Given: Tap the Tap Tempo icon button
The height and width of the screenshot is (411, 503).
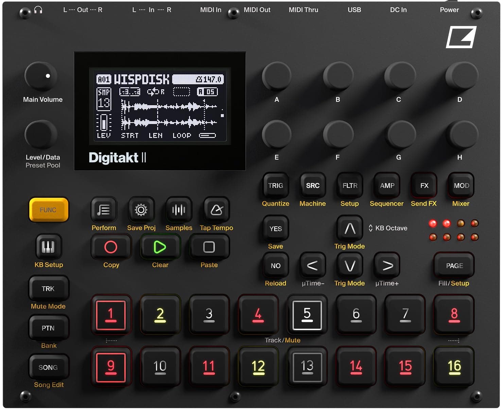Looking at the screenshot, I should click(216, 210).
